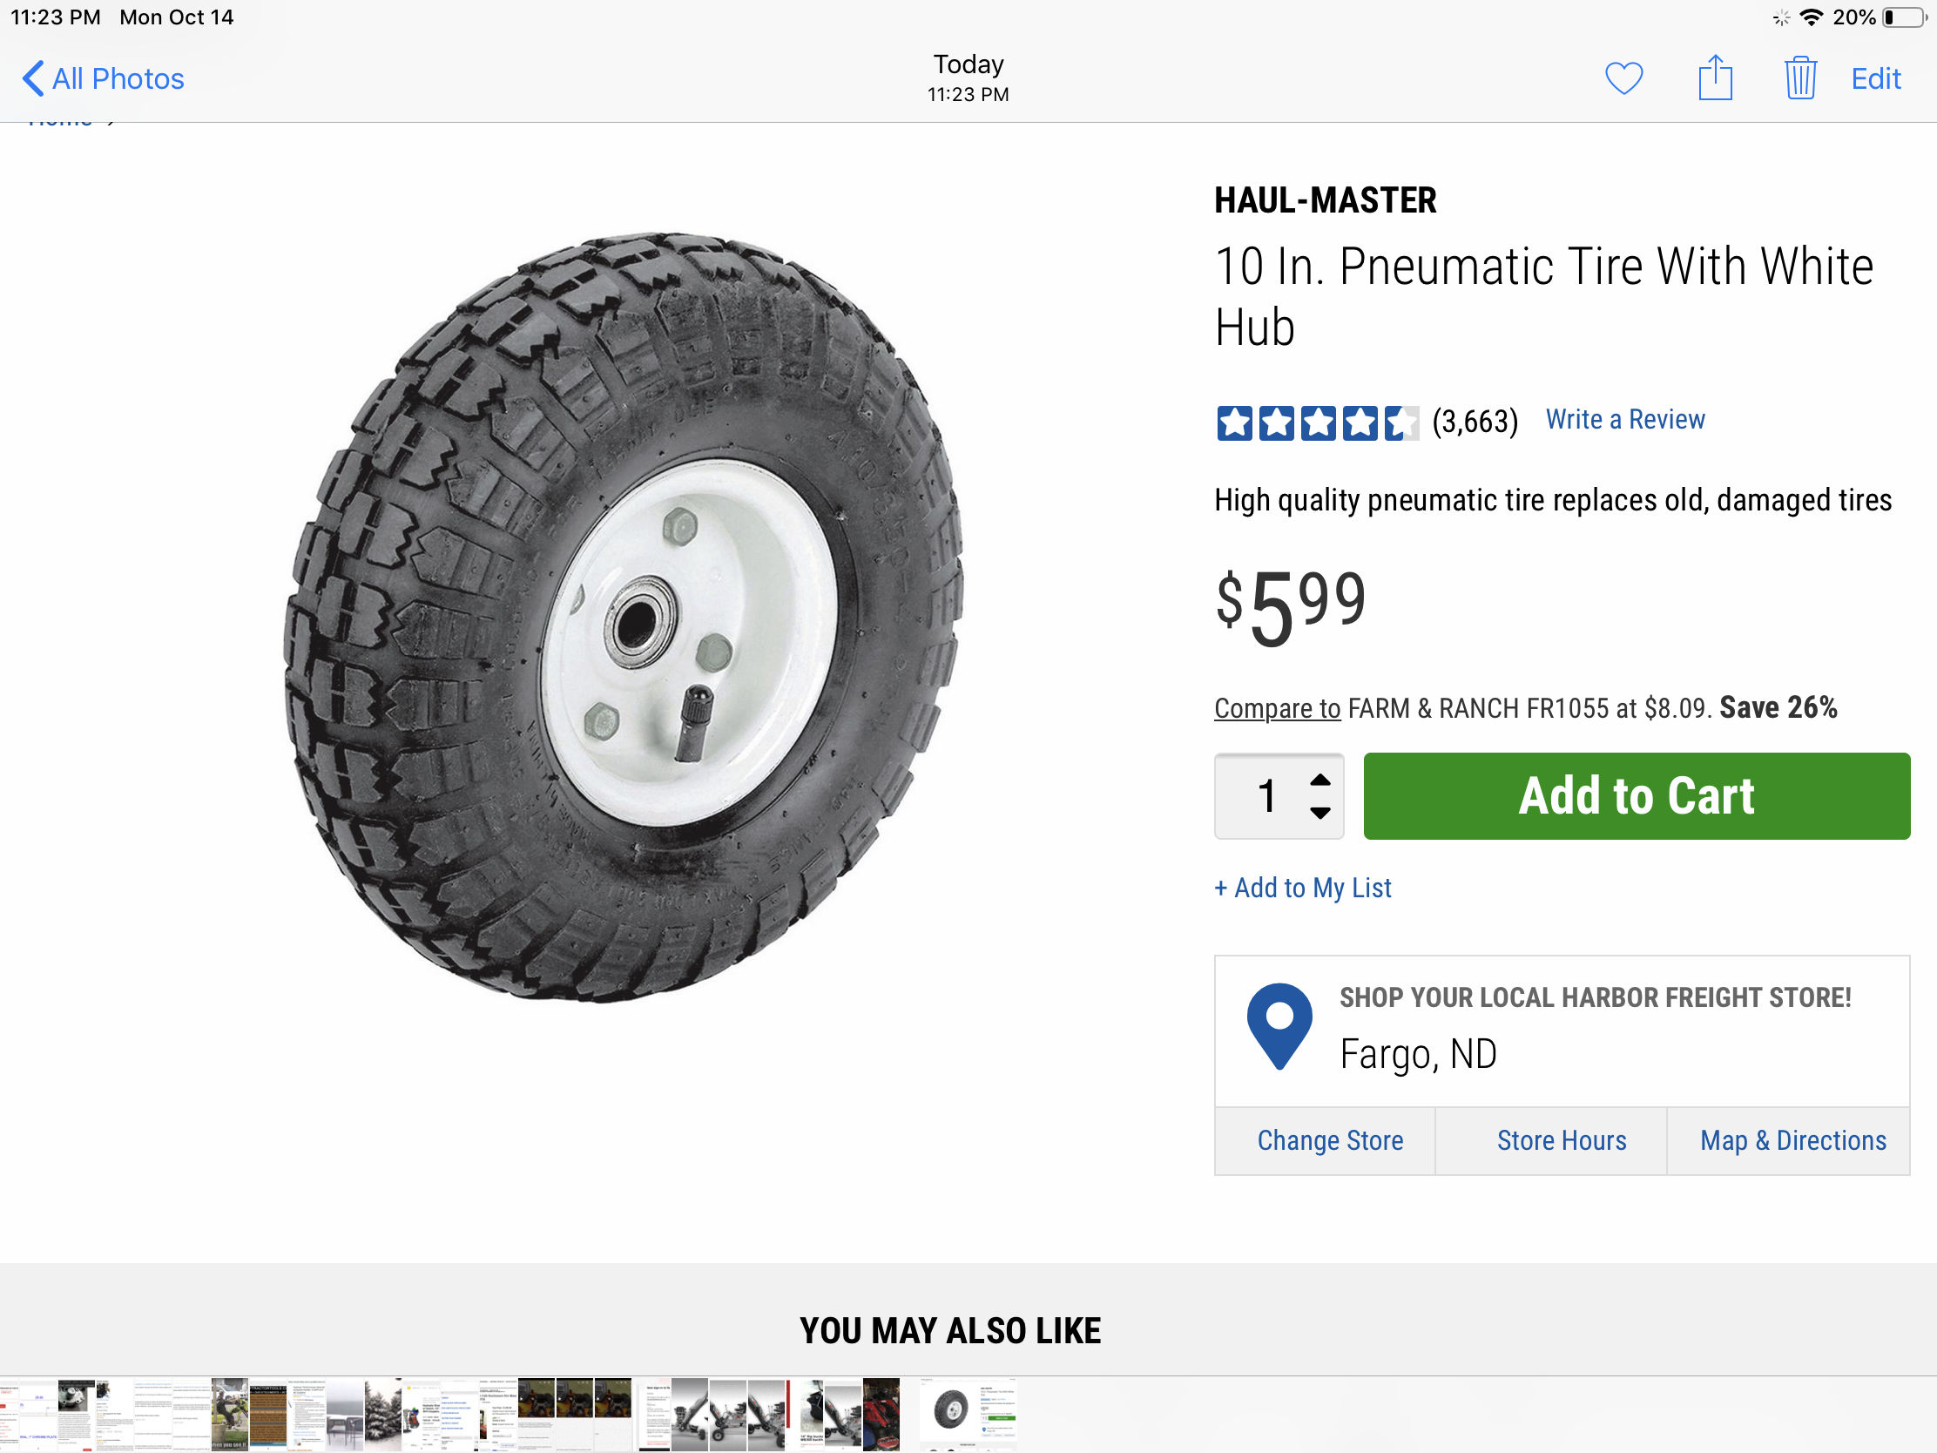Go back to All Photos

click(104, 78)
